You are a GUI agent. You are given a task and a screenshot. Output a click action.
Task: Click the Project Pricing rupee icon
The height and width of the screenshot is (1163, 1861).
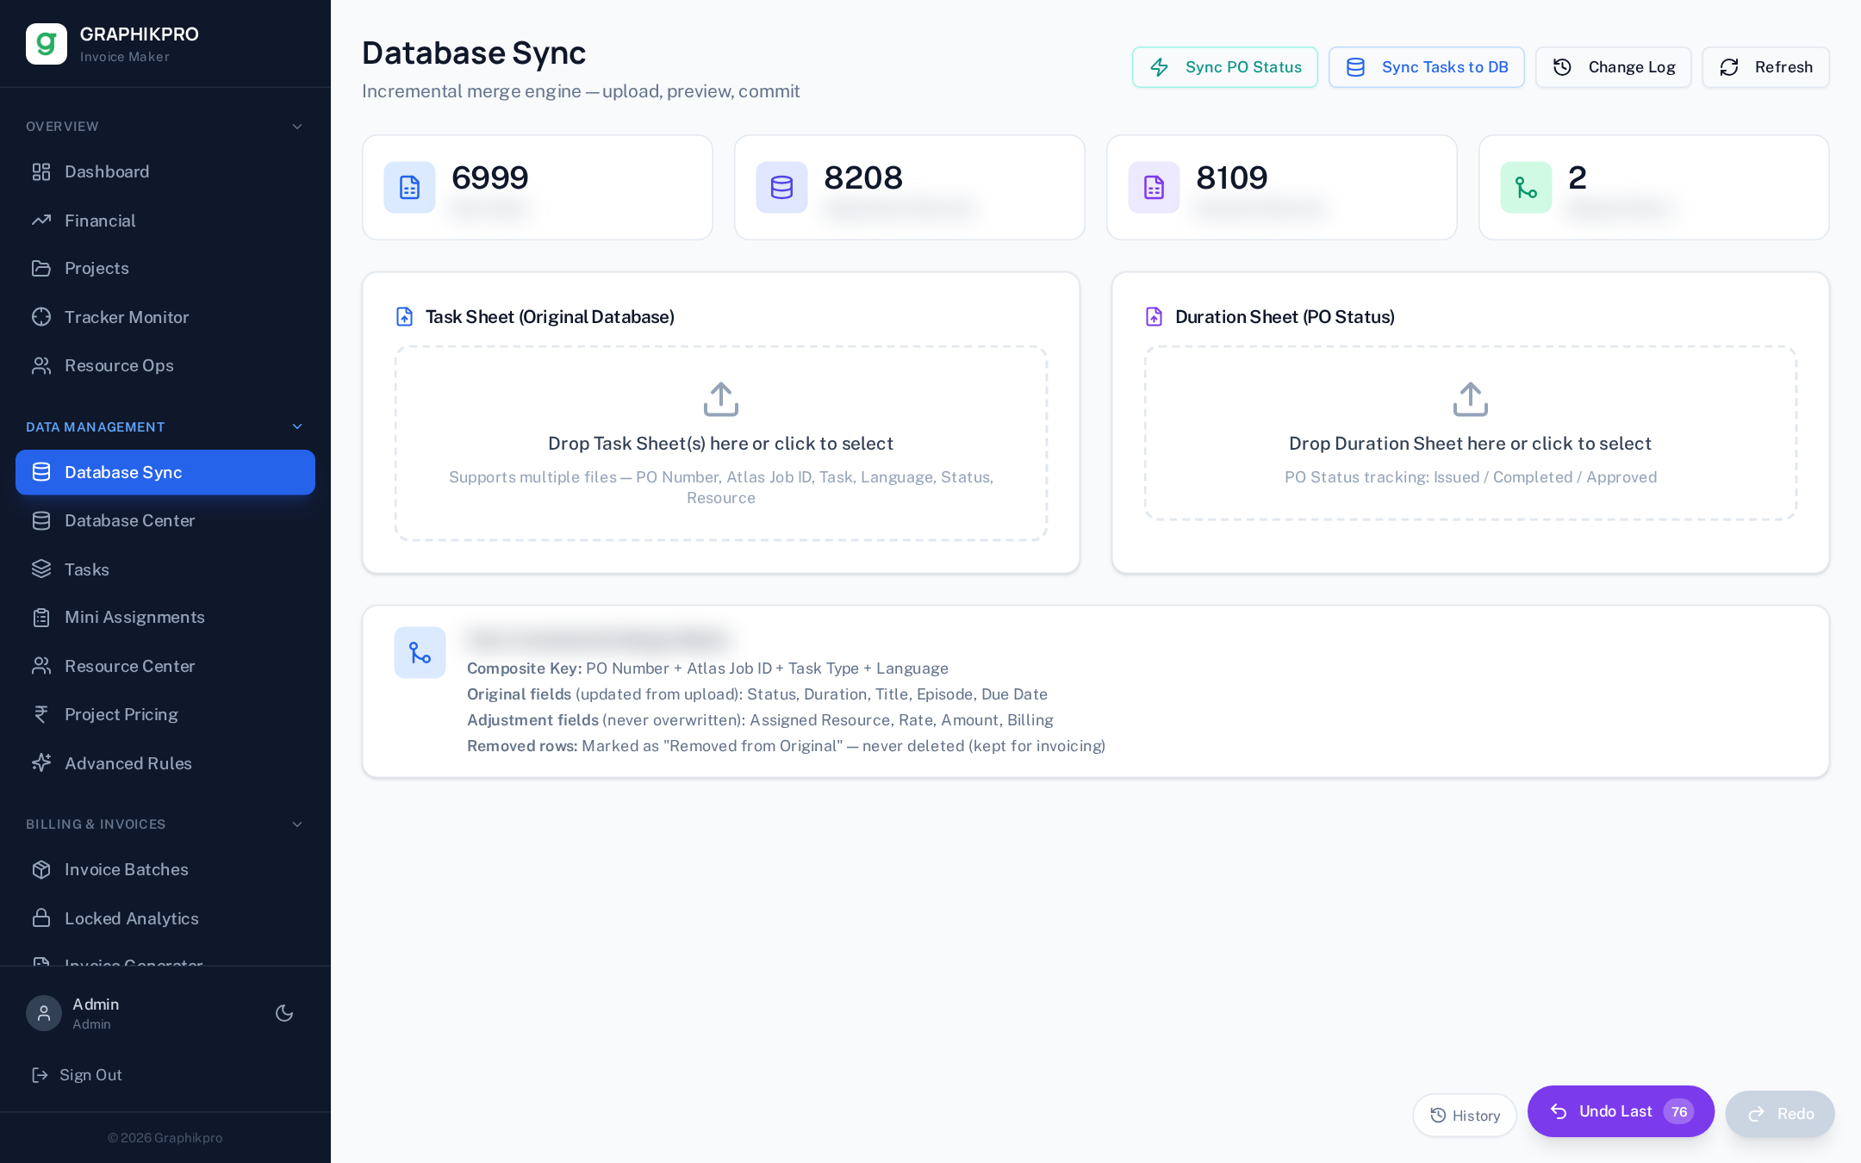click(41, 714)
